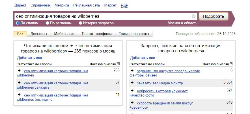Viewport: 250px width, 114px height.
Task: Expand the 'ещё' services menu
Action: (124, 5)
